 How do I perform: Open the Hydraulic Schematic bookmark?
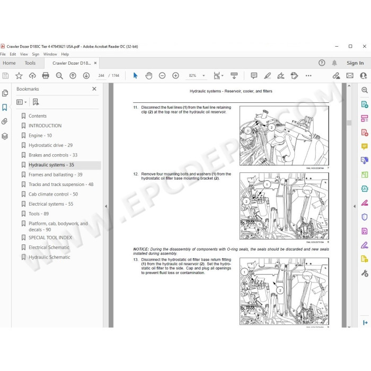pyautogui.click(x=49, y=257)
